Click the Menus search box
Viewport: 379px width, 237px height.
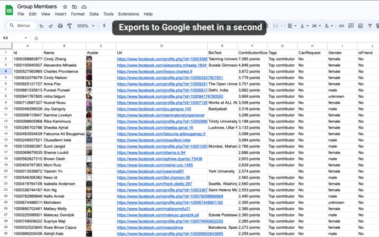pyautogui.click(x=19, y=26)
